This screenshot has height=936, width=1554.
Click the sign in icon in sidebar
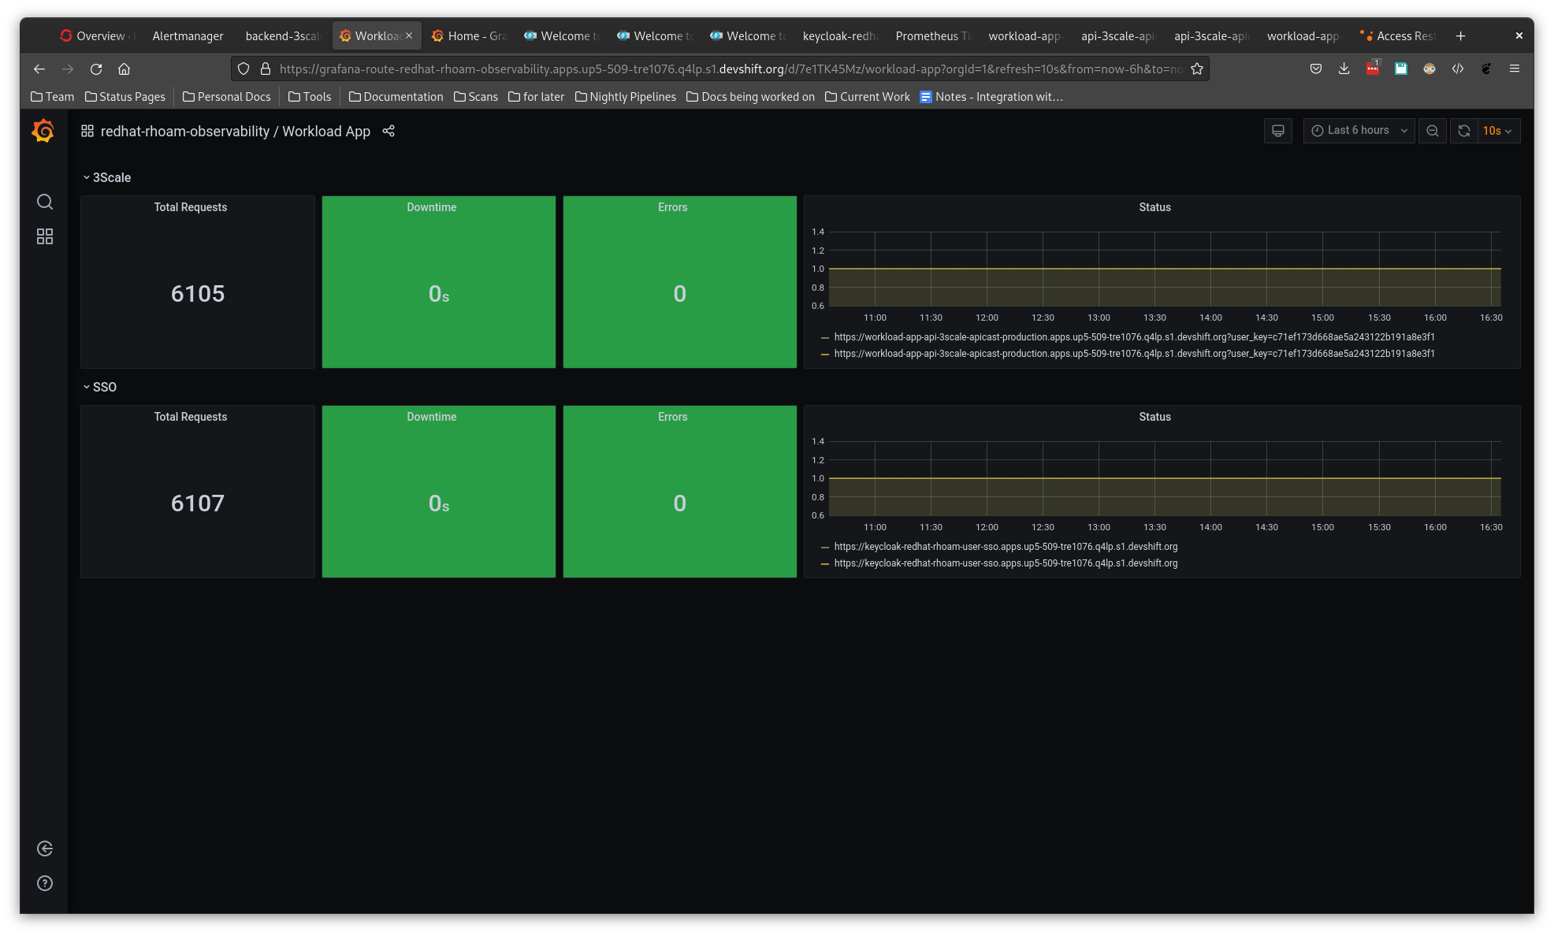point(45,849)
